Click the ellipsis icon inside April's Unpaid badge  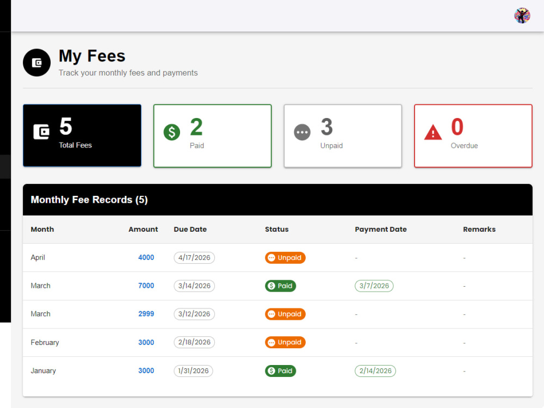pyautogui.click(x=271, y=258)
